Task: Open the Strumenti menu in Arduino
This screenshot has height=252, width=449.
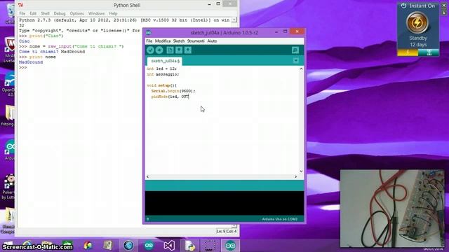Action: pyautogui.click(x=196, y=41)
